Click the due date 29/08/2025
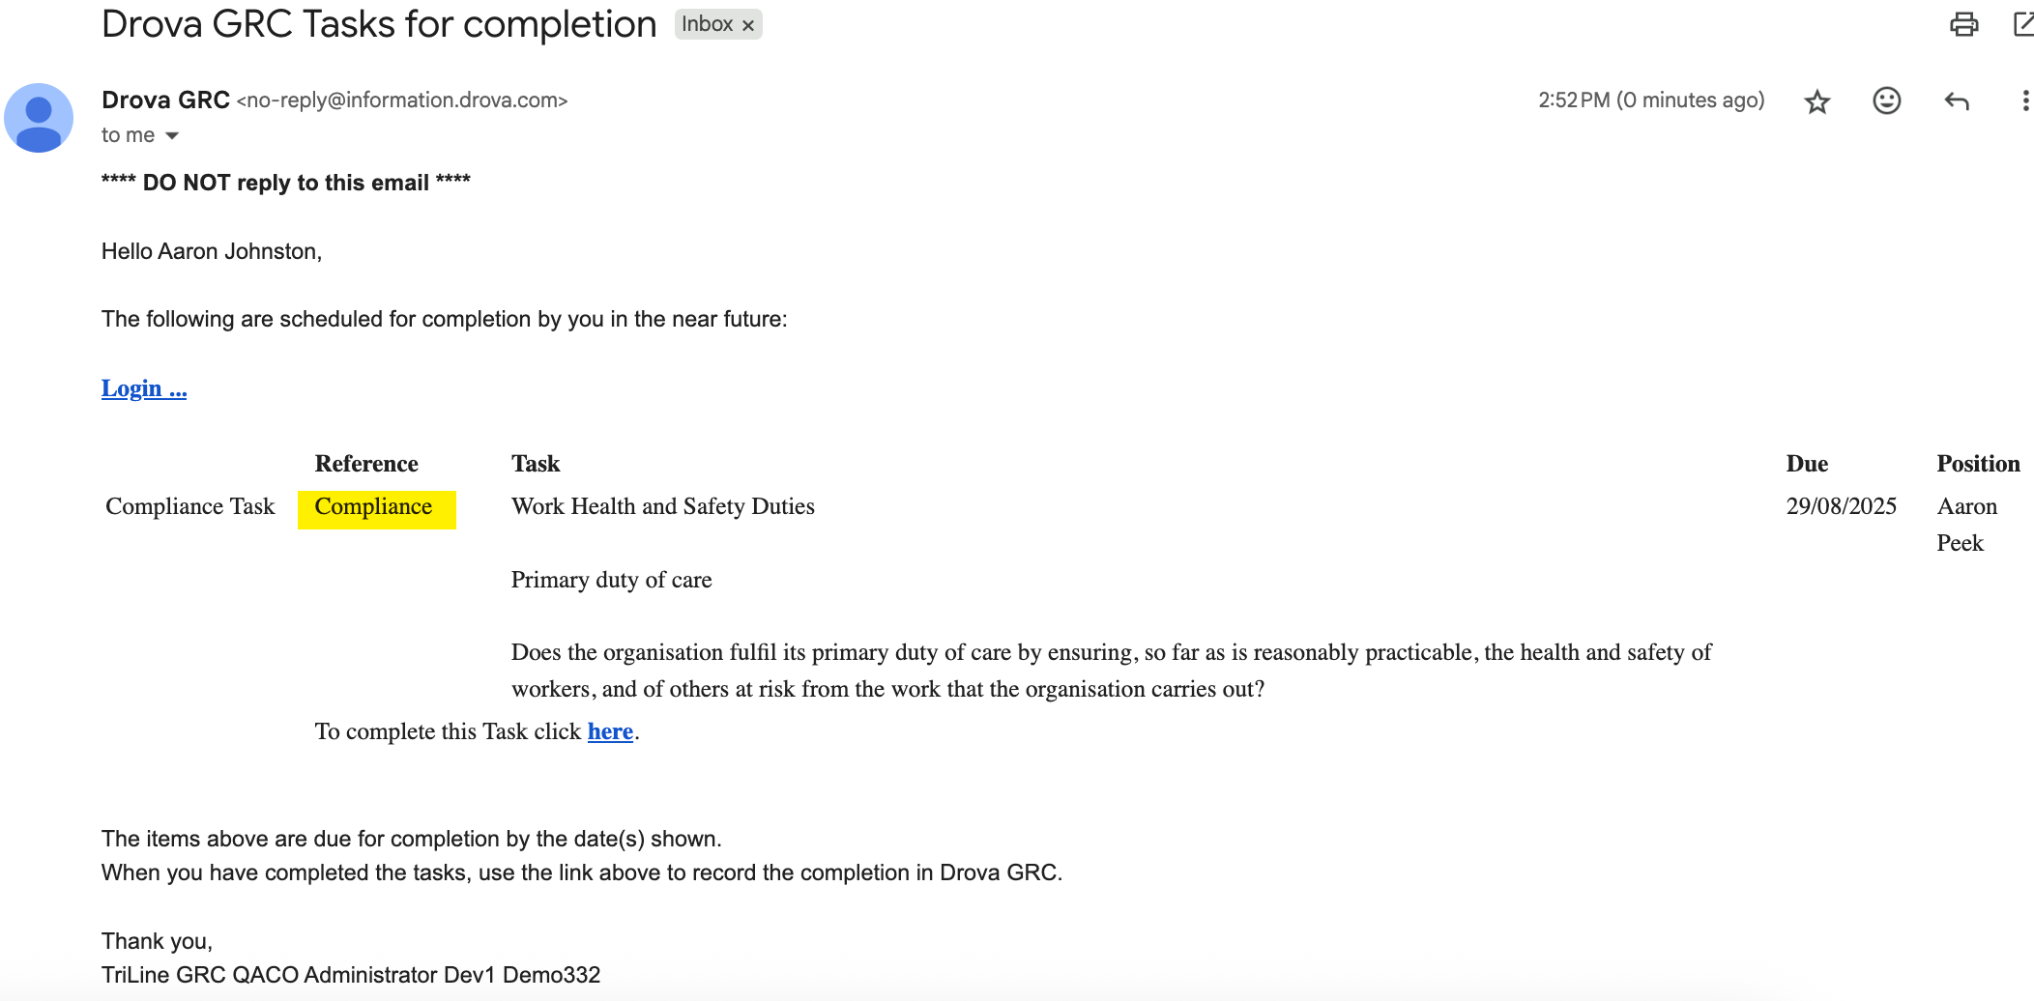 (x=1841, y=506)
